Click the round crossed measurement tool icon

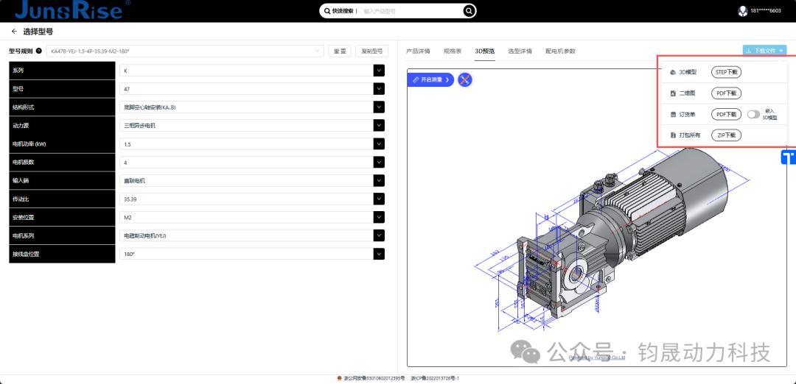pos(464,79)
